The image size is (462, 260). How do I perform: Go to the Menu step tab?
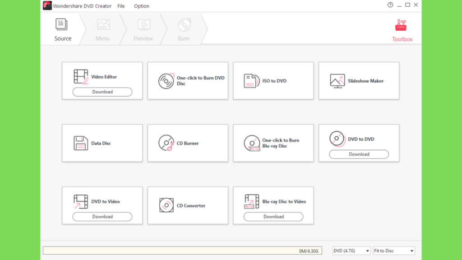click(x=102, y=30)
